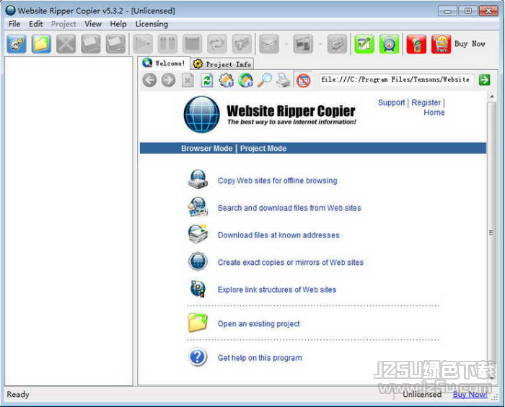Click the greyed-out X delete toolbar icon
The height and width of the screenshot is (407, 505).
66,44
